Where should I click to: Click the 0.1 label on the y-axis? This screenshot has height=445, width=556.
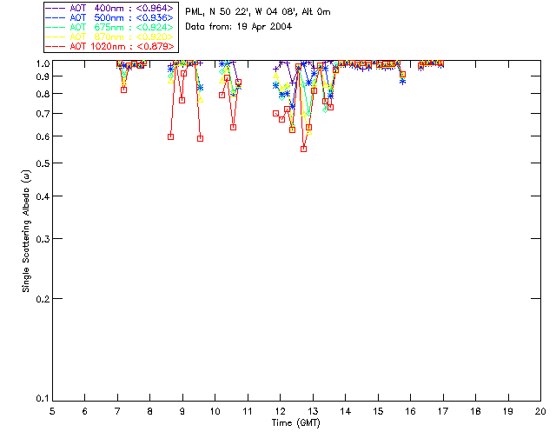click(x=43, y=399)
